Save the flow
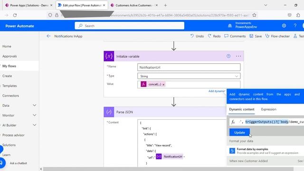This screenshot has width=304, height=171. (256, 36)
